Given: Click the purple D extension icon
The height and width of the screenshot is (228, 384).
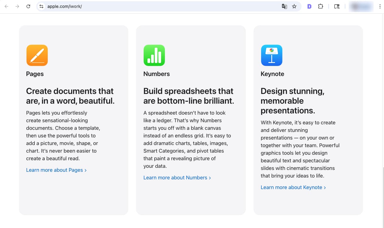Looking at the screenshot, I should coord(309,6).
